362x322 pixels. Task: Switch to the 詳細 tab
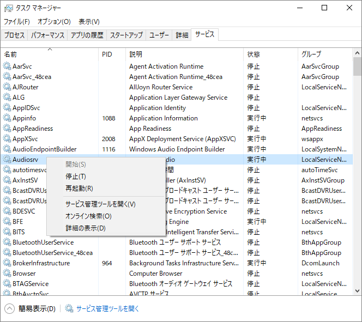(x=182, y=35)
